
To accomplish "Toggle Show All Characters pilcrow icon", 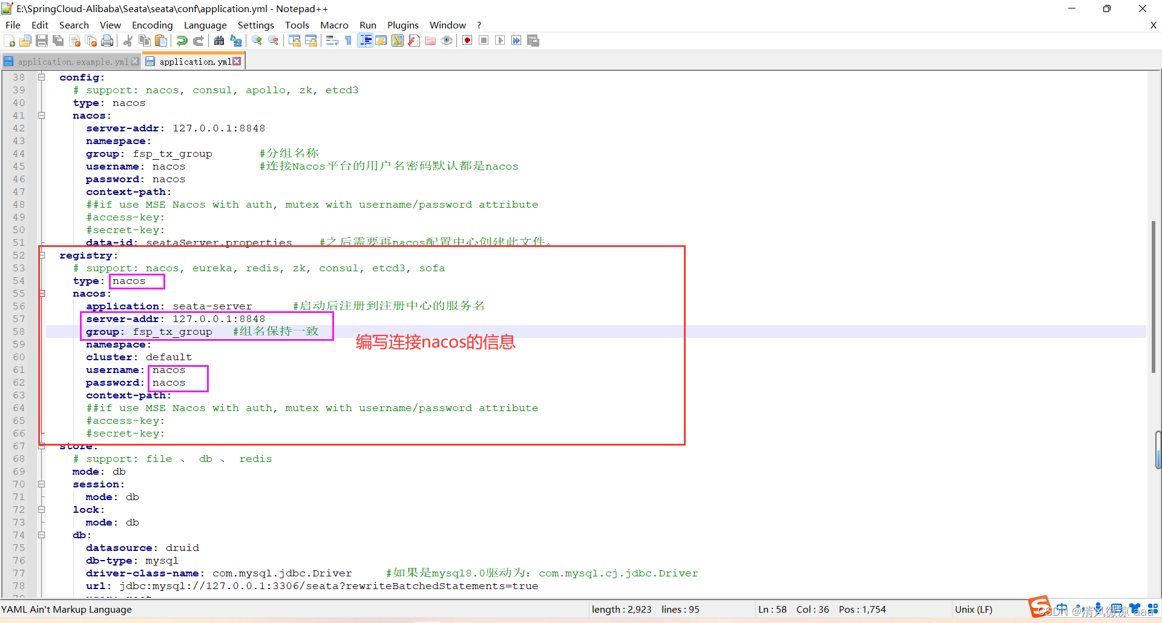I will 348,41.
